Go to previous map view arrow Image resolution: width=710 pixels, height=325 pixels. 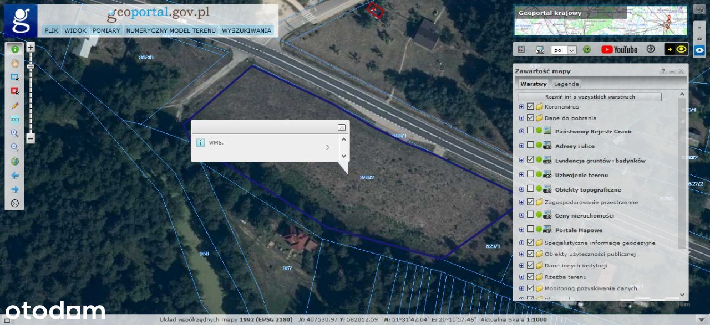point(15,176)
